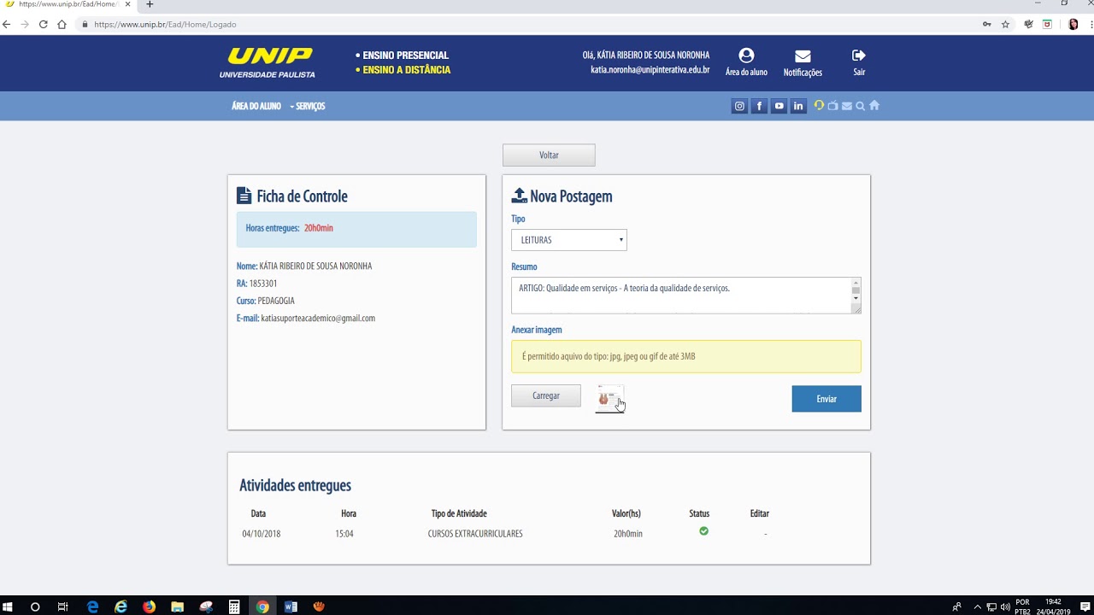Viewport: 1094px width, 615px height.
Task: Submit the post with Enviar
Action: tap(826, 399)
